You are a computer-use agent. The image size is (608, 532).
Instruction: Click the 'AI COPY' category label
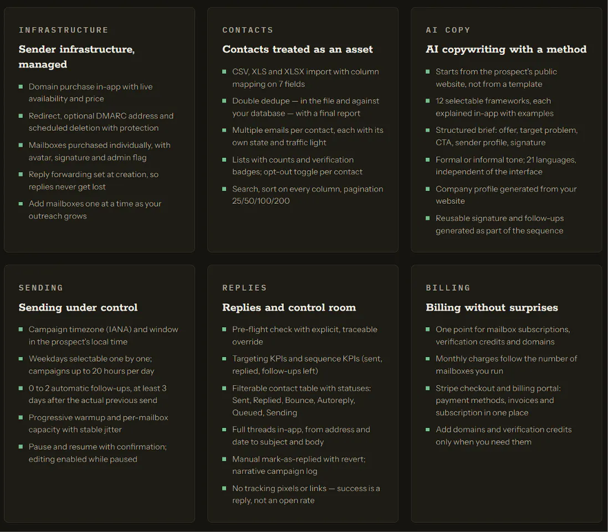coord(448,30)
